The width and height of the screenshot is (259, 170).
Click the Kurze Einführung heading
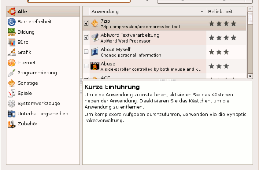[112, 87]
